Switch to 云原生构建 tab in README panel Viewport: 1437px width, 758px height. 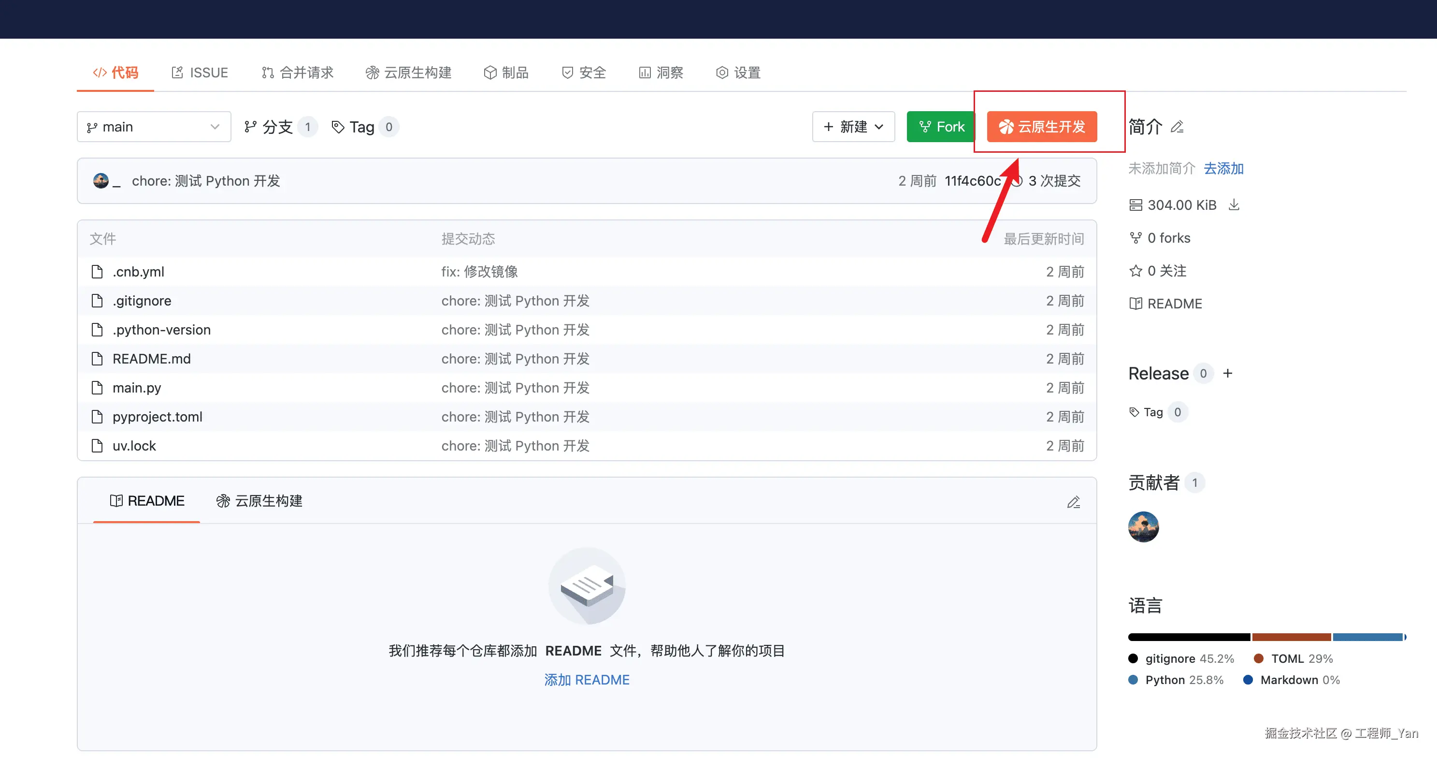[259, 501]
